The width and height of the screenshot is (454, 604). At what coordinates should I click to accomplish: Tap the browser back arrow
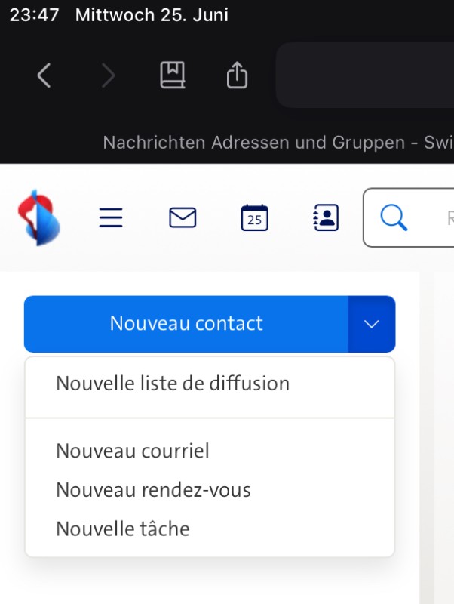click(44, 75)
